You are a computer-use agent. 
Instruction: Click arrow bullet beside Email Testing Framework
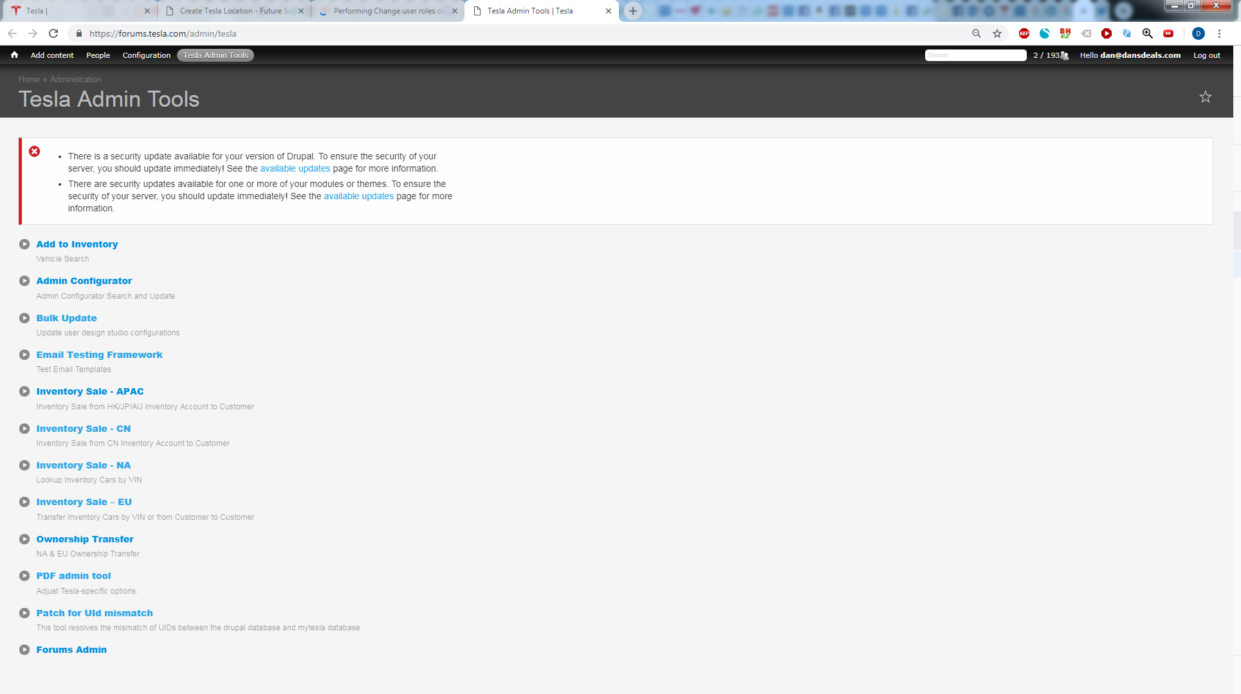(x=24, y=355)
